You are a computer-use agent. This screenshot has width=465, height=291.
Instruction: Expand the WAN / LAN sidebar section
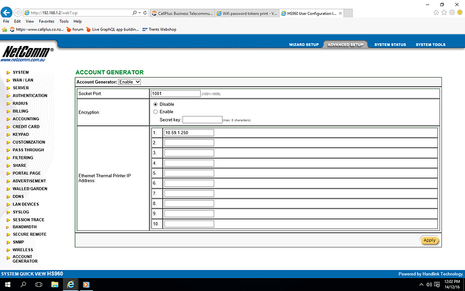[x=23, y=80]
